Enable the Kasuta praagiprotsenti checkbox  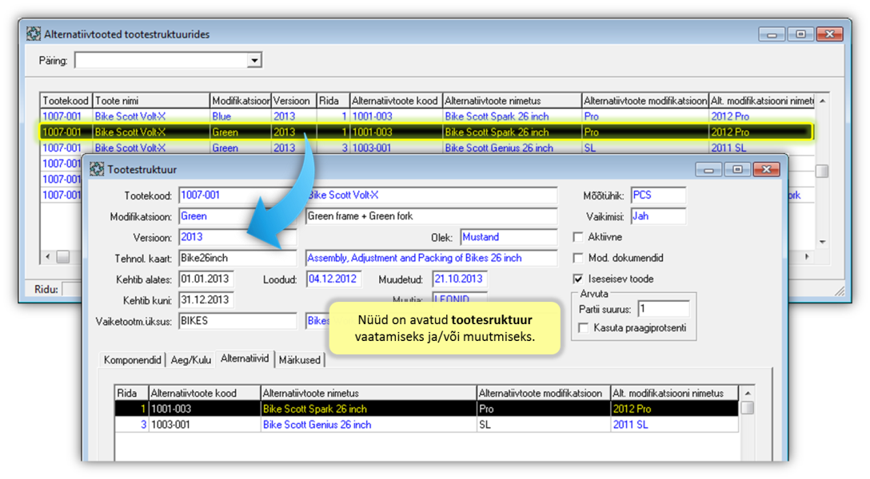[583, 328]
